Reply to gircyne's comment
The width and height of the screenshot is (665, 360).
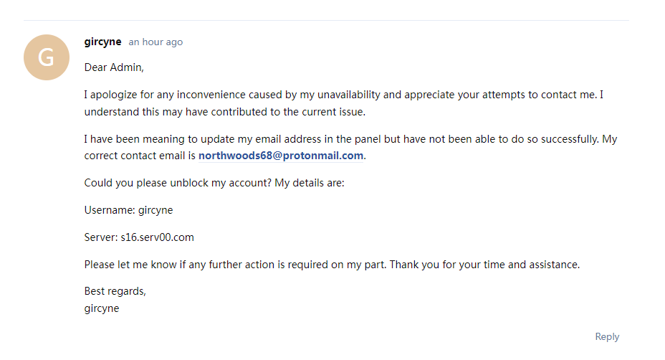[x=607, y=336]
